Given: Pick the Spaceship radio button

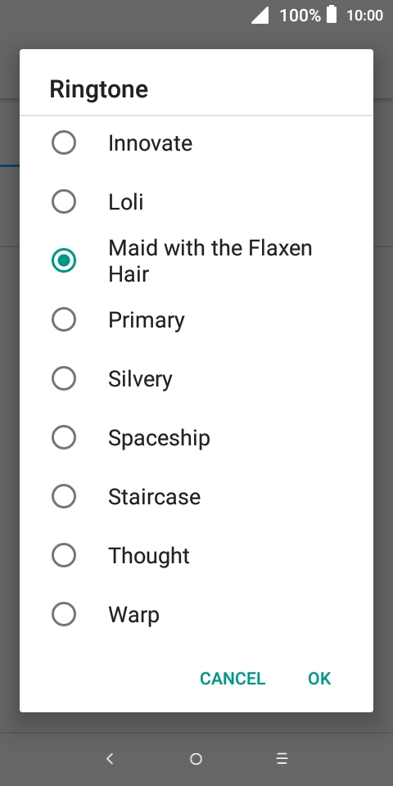Looking at the screenshot, I should pyautogui.click(x=64, y=437).
